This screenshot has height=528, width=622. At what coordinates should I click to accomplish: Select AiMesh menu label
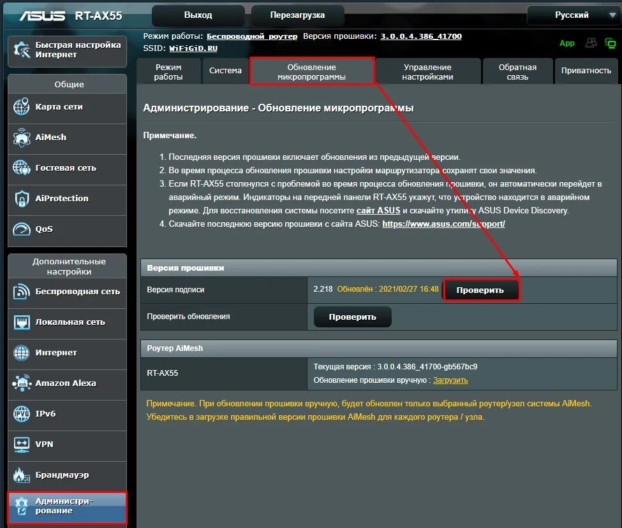click(51, 138)
